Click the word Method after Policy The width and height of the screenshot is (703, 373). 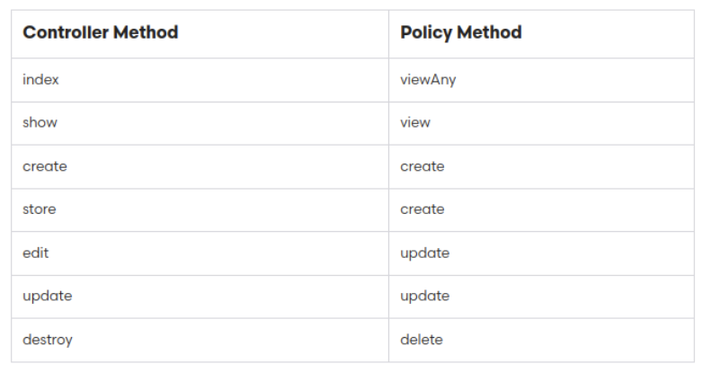(x=489, y=32)
